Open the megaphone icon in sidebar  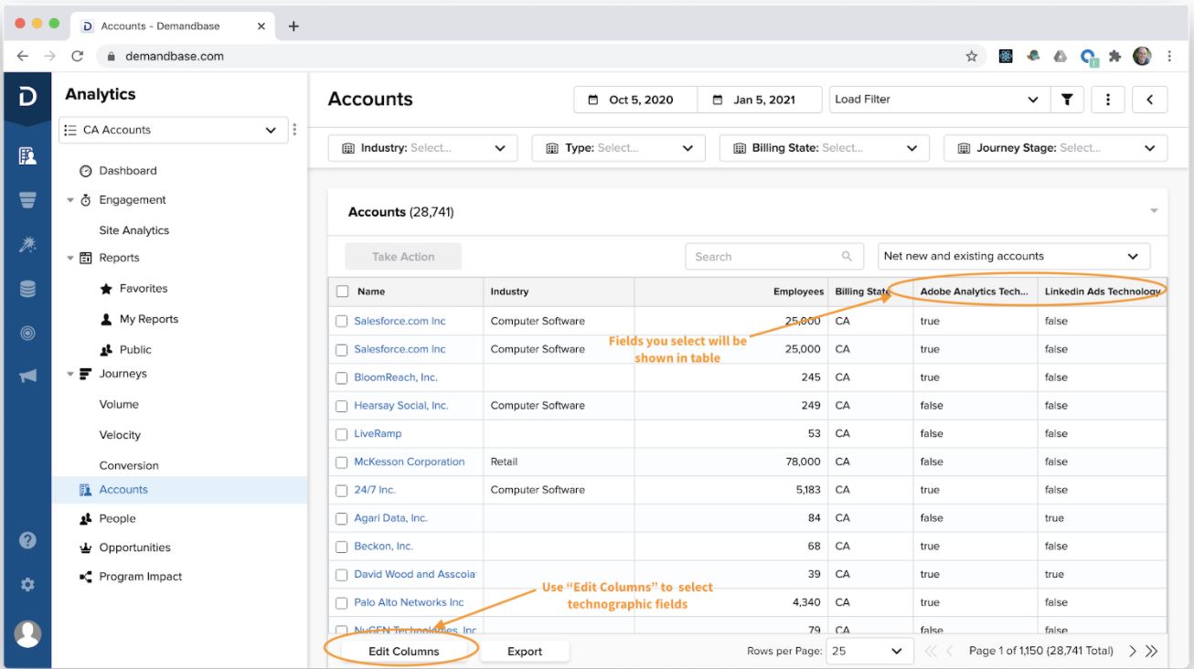pos(27,376)
